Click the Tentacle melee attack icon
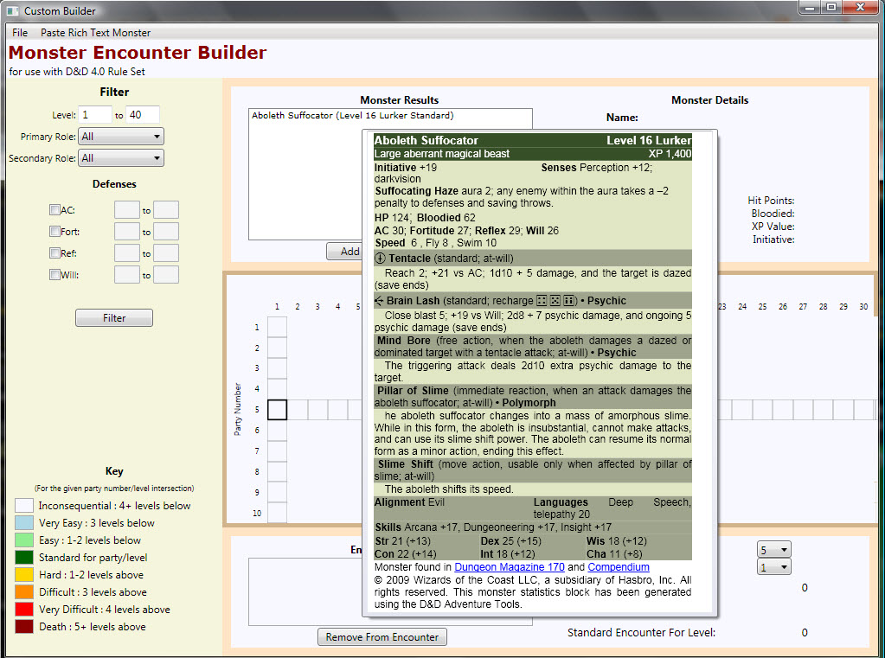 (x=381, y=259)
